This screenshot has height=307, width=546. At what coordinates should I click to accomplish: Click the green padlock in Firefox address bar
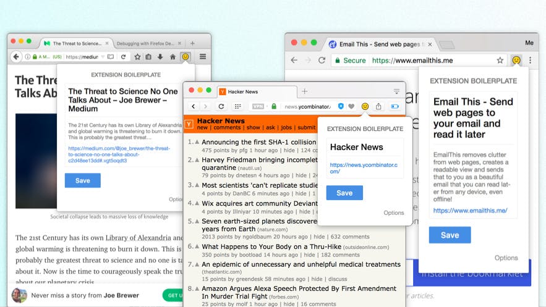click(35, 57)
